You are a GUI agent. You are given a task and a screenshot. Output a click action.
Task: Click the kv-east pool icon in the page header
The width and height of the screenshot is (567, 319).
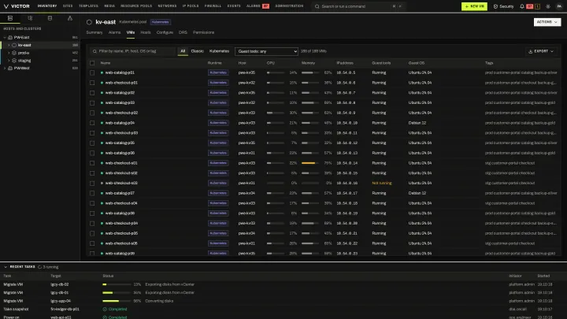click(89, 22)
